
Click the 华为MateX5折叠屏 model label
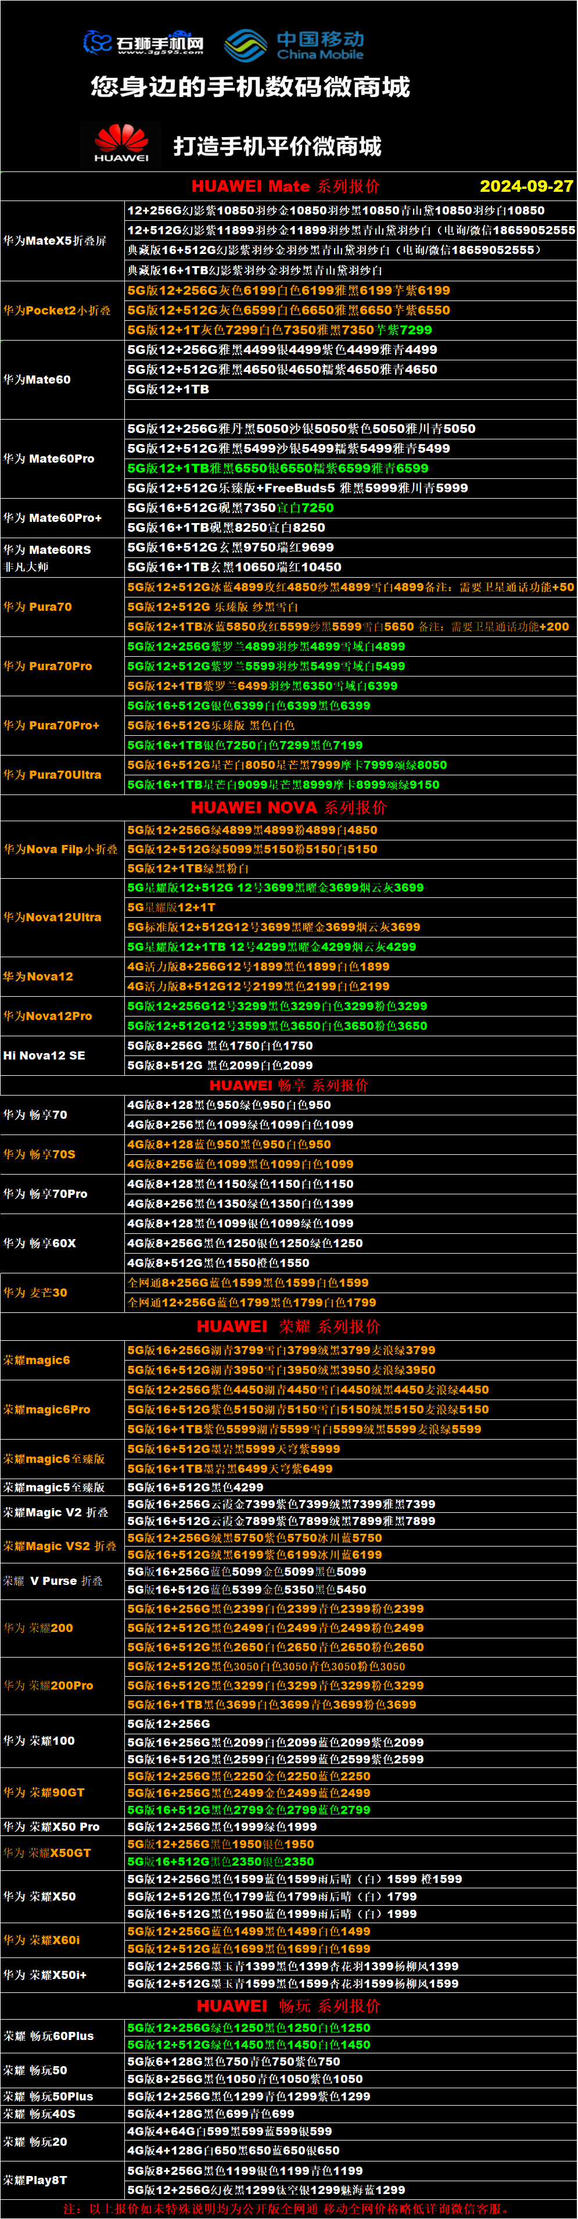tap(54, 241)
